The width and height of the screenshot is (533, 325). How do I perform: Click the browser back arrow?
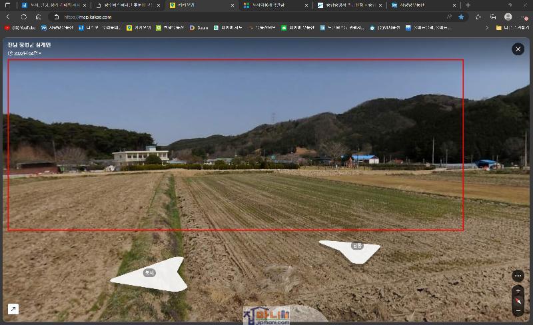(x=8, y=17)
